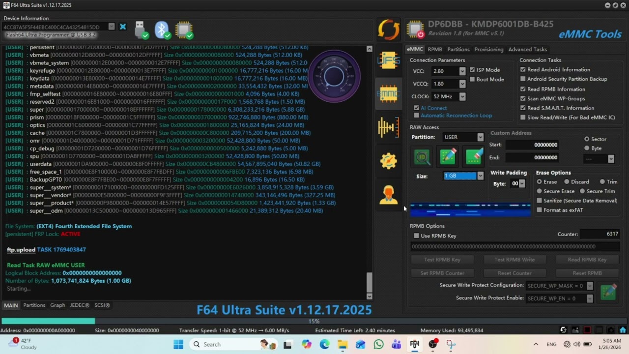This screenshot has height=354, width=629.
Task: Click the chip connection status icon
Action: click(x=184, y=29)
